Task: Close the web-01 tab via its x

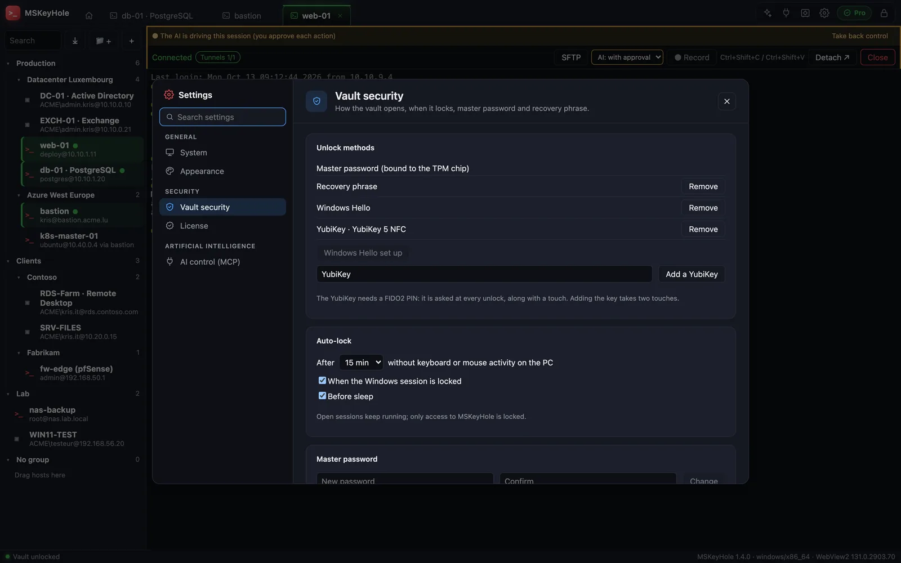Action: [340, 16]
